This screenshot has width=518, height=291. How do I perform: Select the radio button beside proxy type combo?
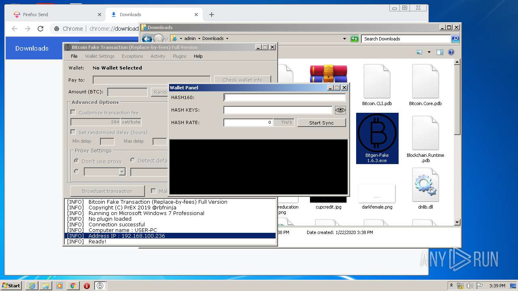[76, 171]
